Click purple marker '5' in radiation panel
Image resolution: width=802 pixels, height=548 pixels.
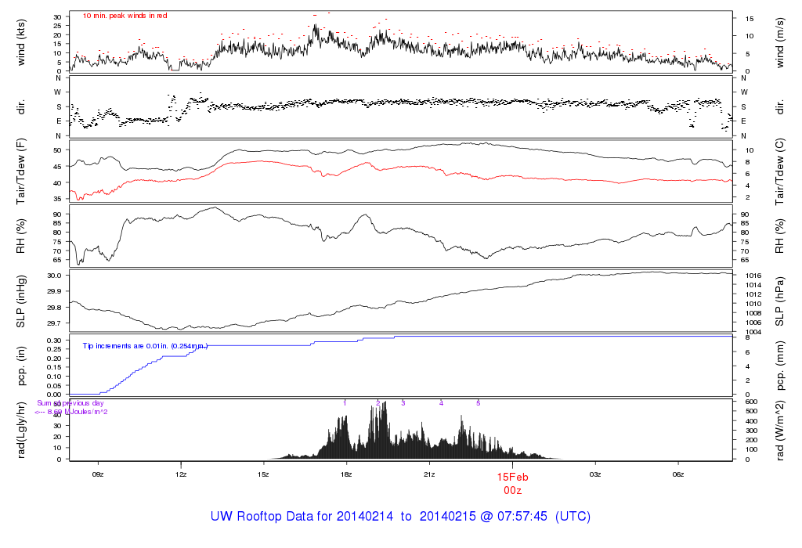(x=479, y=403)
